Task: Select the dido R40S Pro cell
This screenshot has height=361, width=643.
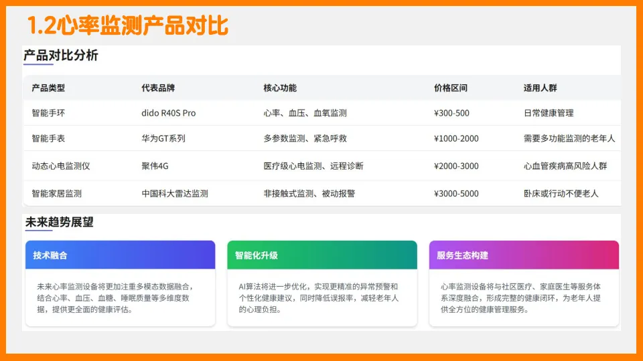Action: pyautogui.click(x=169, y=113)
